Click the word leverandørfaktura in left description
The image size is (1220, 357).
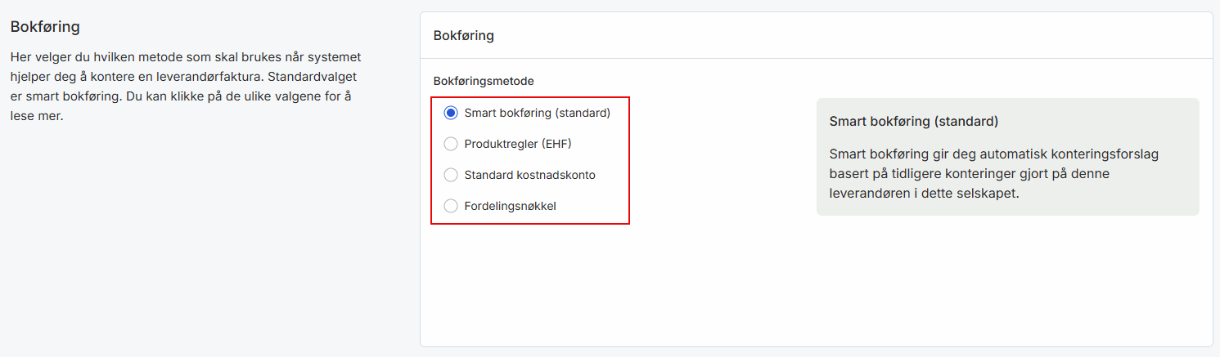209,77
